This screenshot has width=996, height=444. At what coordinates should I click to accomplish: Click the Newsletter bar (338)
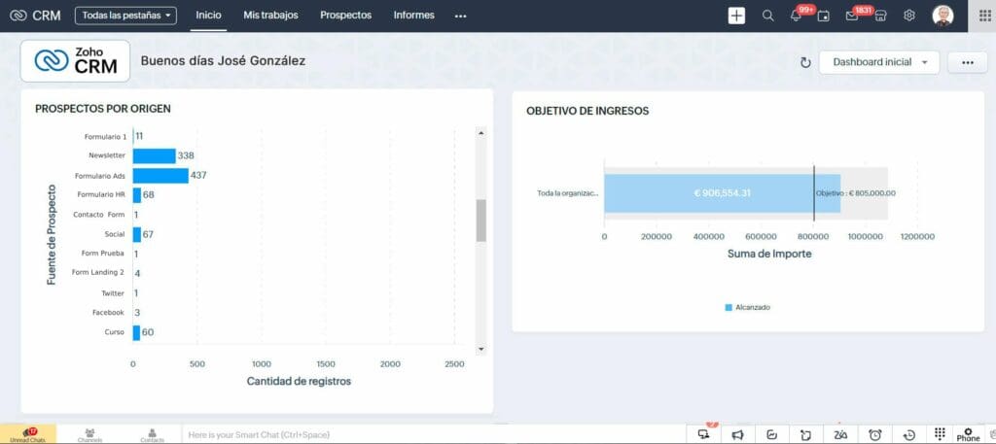click(154, 156)
